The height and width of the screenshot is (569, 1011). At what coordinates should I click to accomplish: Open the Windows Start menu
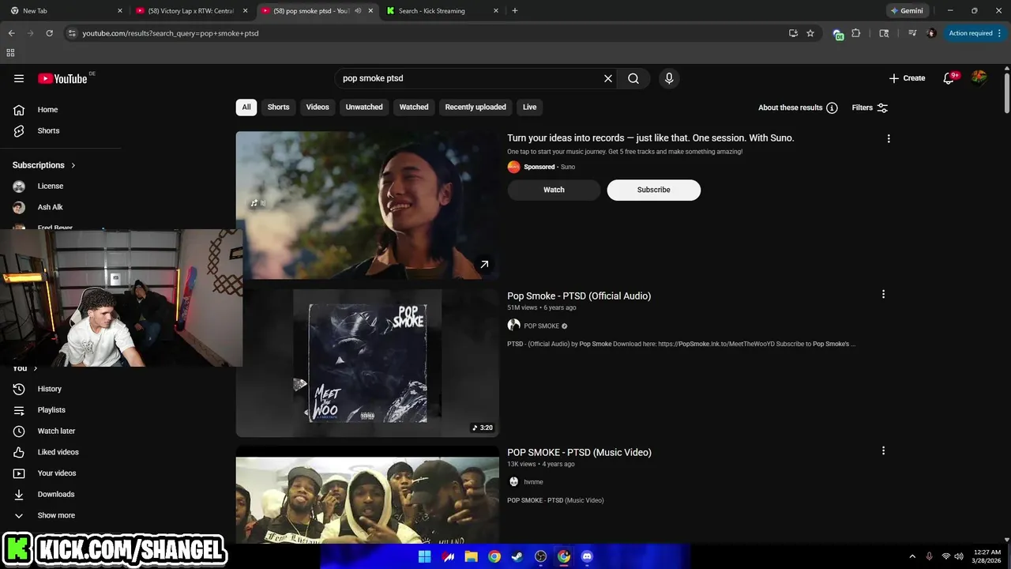tap(424, 556)
